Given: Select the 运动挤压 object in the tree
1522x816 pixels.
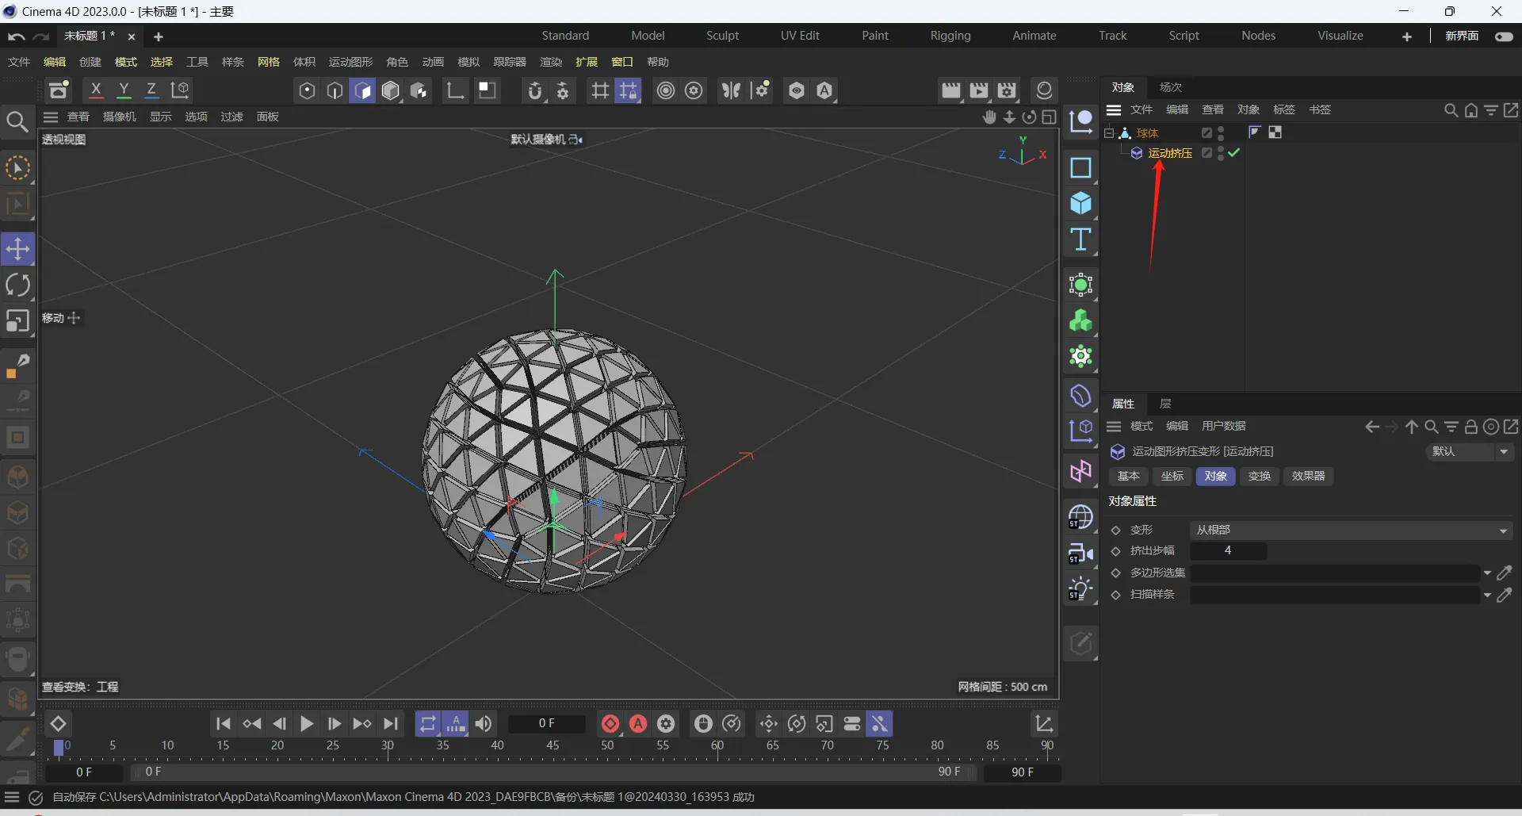Looking at the screenshot, I should 1170,153.
